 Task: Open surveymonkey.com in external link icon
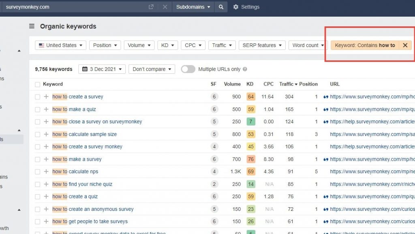coord(151,7)
